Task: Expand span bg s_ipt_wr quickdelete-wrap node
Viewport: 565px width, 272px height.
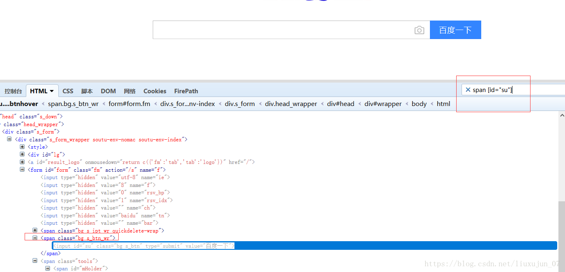Action: click(35, 230)
